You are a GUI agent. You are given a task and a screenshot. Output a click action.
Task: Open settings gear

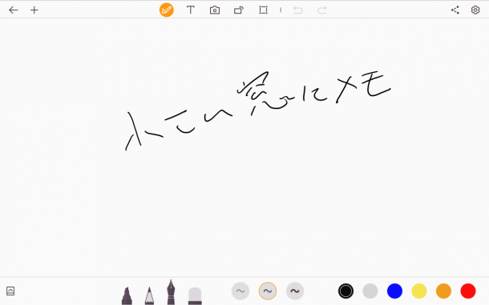tap(475, 10)
